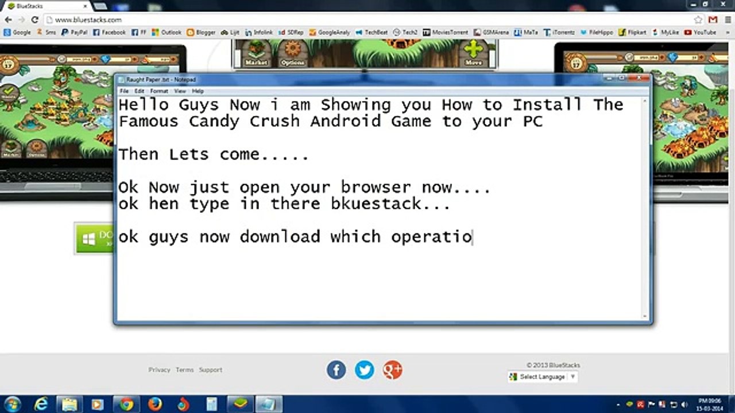Open the Terms footer link
The image size is (735, 413).
pyautogui.click(x=184, y=370)
